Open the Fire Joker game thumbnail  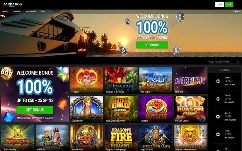[87, 80]
